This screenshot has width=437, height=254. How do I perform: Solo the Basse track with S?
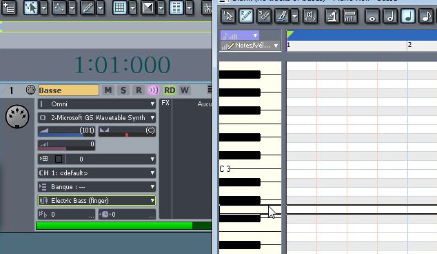(123, 90)
